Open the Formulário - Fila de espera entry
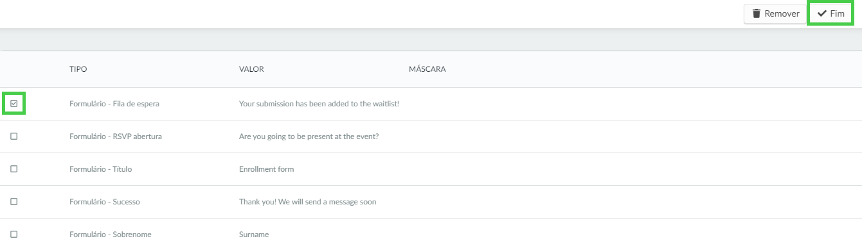 point(114,103)
